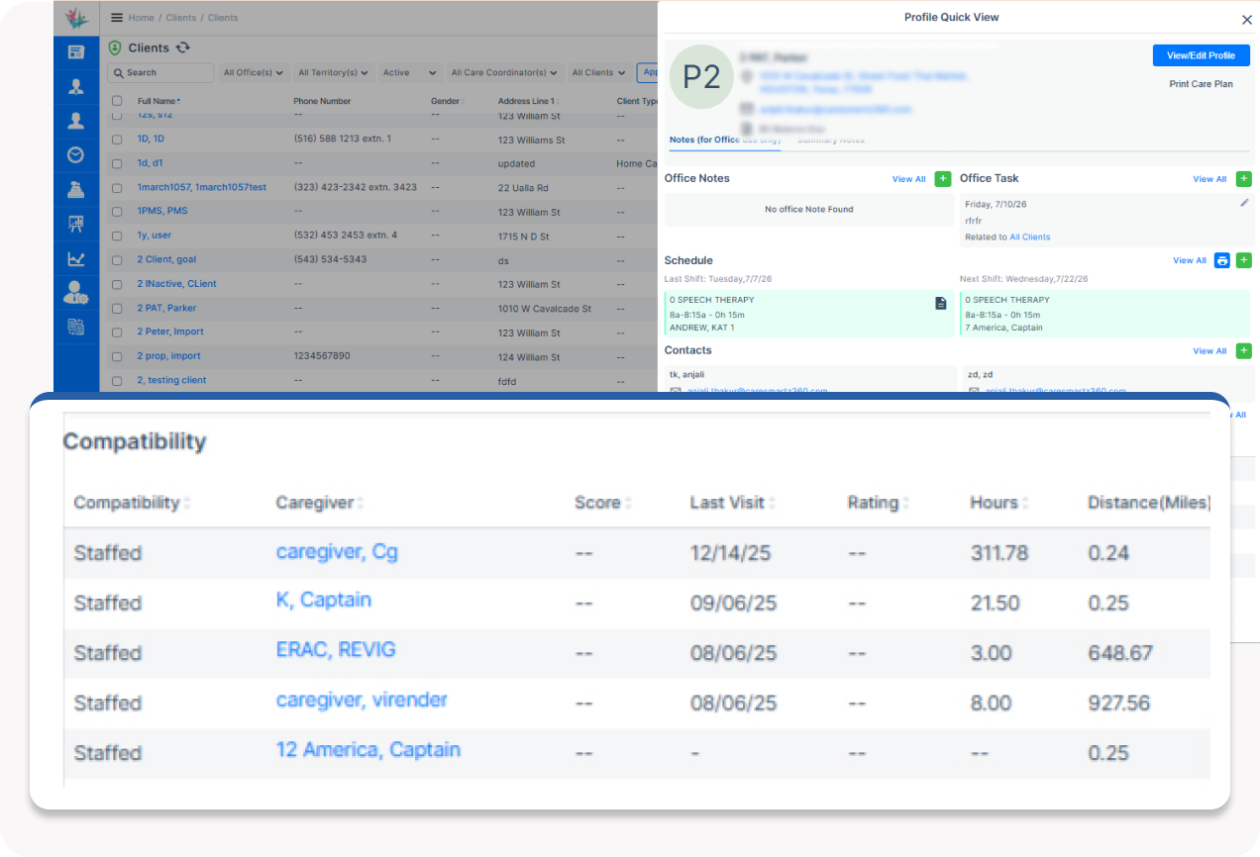Toggle the select-all checkbox in client table header
The height and width of the screenshot is (857, 1260).
tap(117, 101)
